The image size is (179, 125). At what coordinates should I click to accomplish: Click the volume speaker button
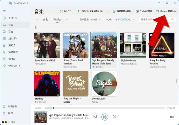[172, 117]
